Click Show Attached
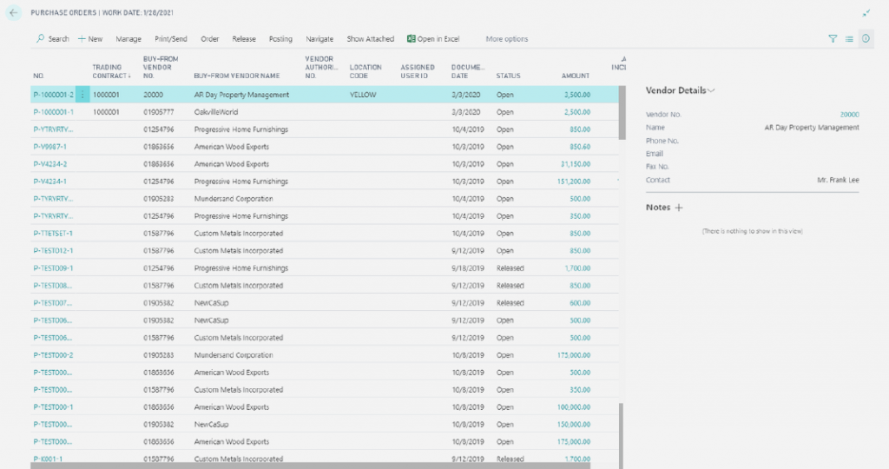Screen dimensions: 889x469 point(370,39)
